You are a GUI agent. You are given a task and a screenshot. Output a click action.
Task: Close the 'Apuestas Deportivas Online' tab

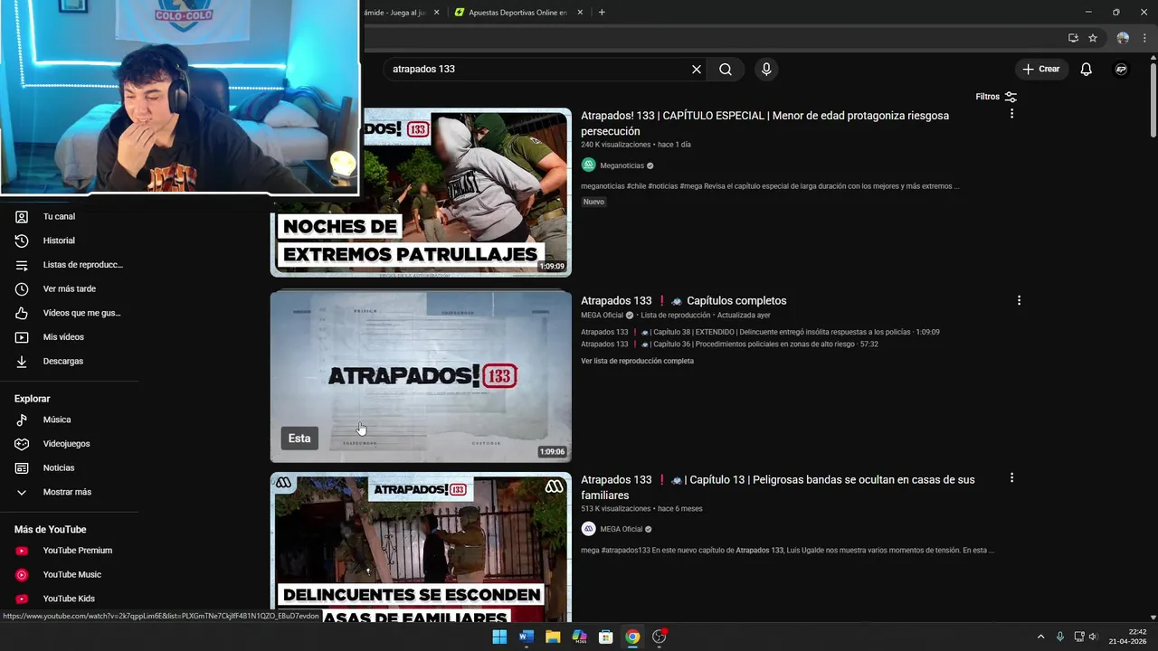580,13
